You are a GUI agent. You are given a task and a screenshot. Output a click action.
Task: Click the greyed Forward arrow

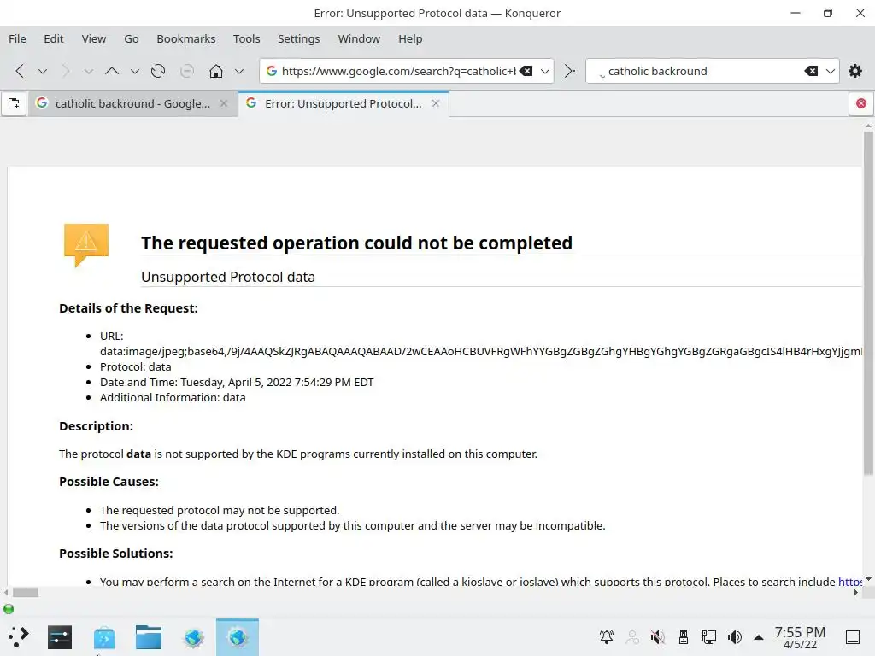[x=65, y=71]
